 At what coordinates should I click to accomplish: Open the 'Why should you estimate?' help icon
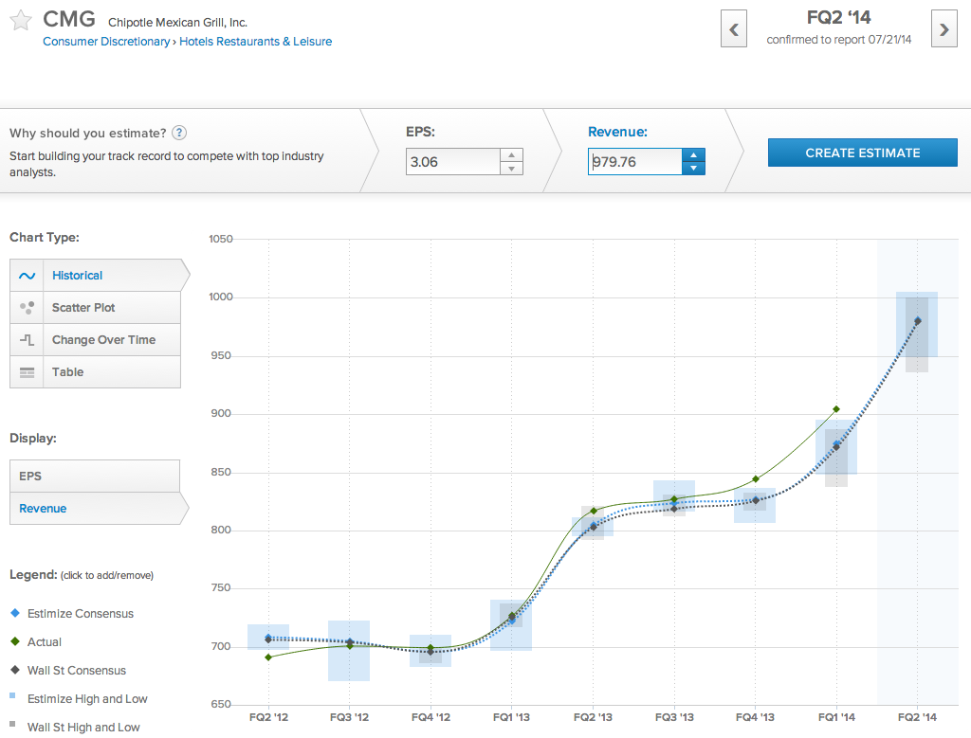(x=179, y=133)
